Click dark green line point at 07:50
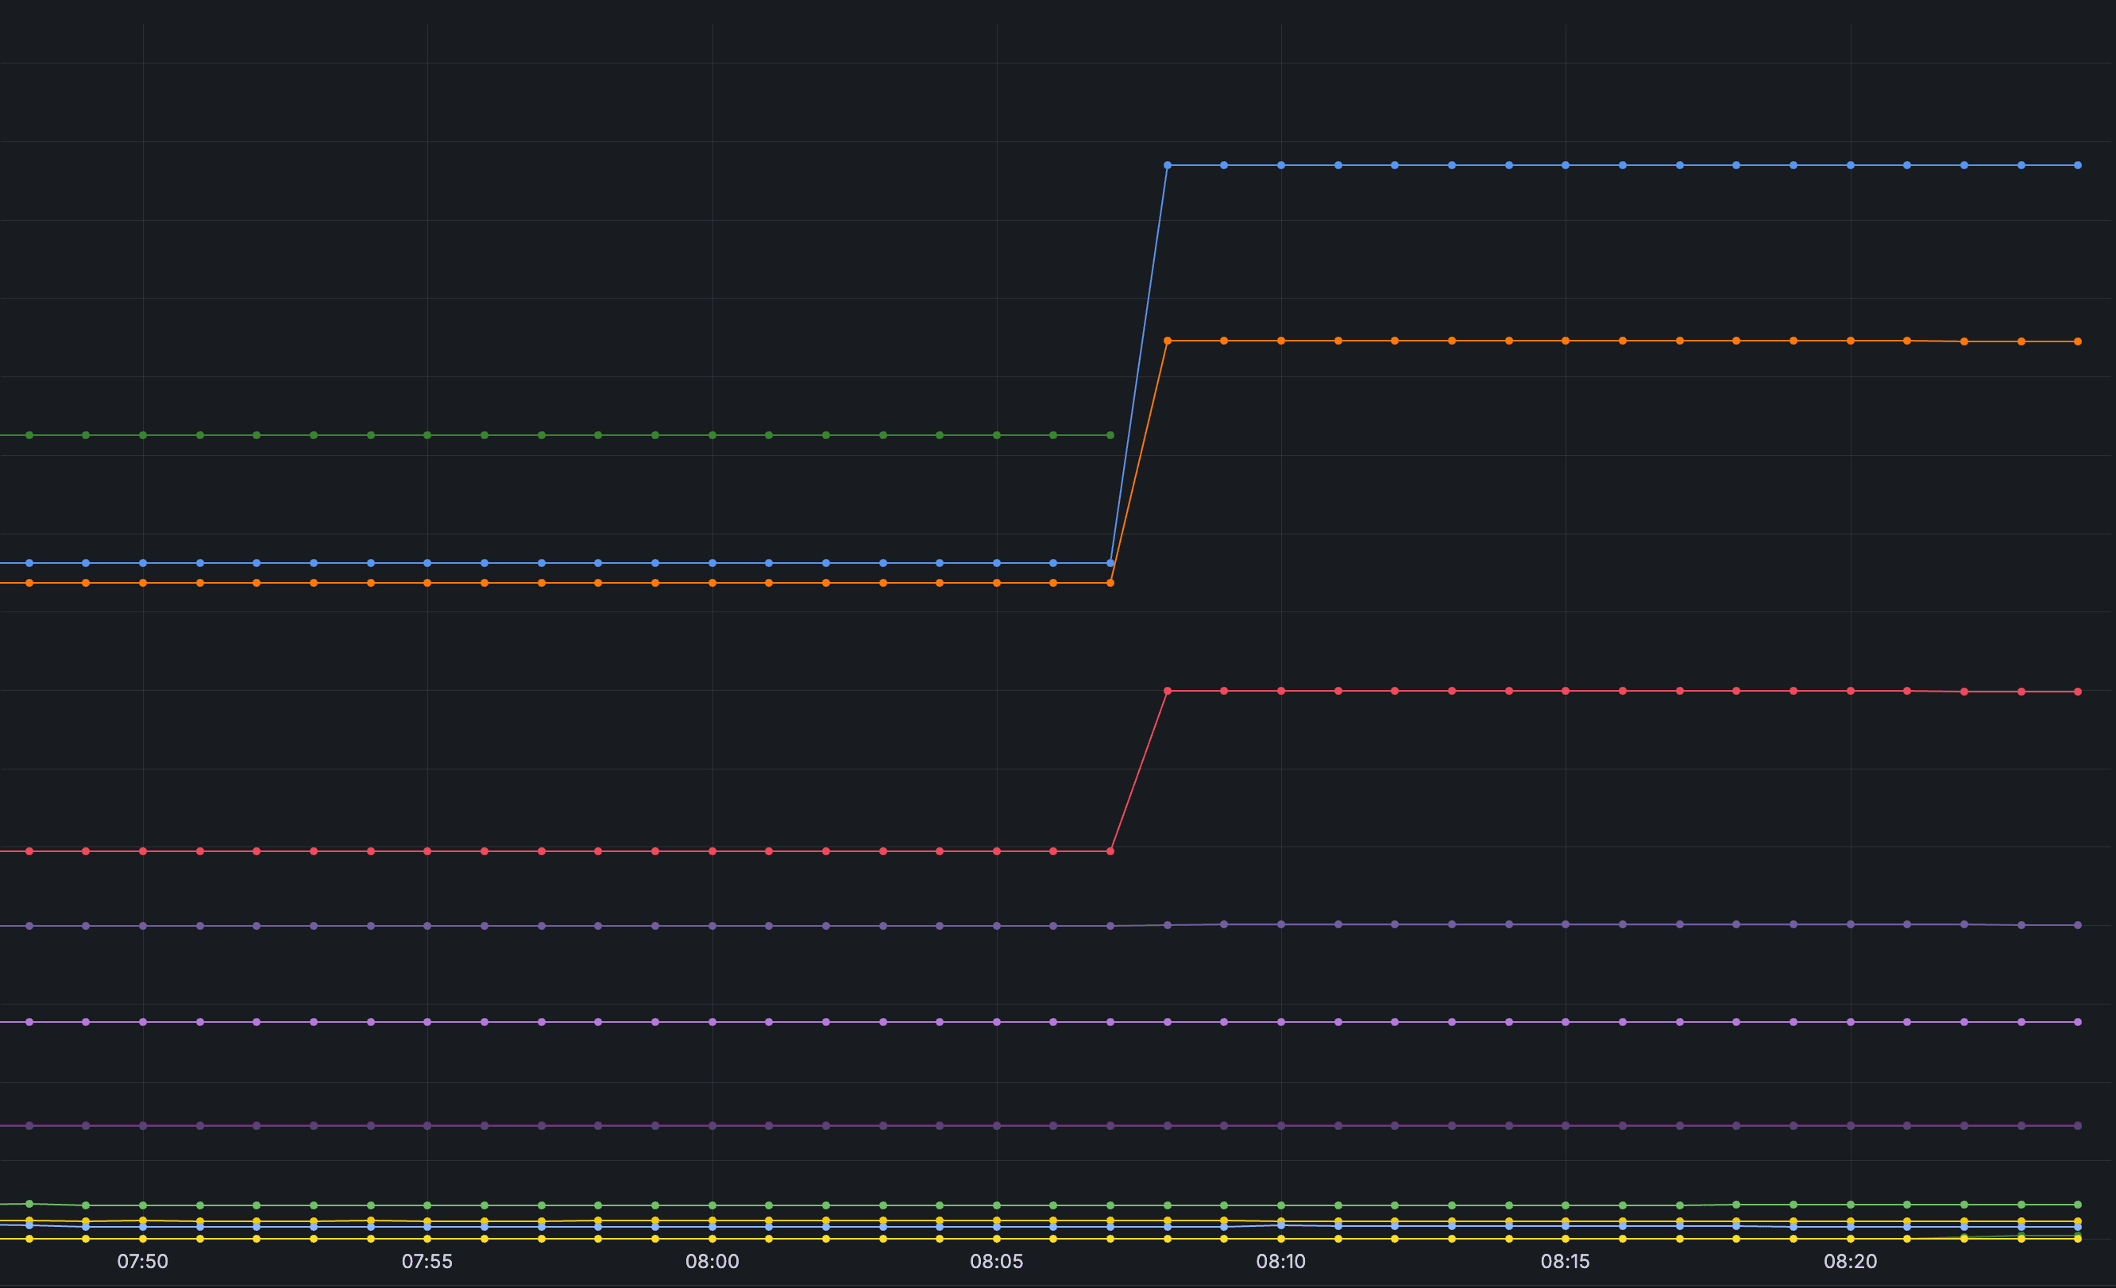Screen dimensions: 2116x1288 pos(142,435)
